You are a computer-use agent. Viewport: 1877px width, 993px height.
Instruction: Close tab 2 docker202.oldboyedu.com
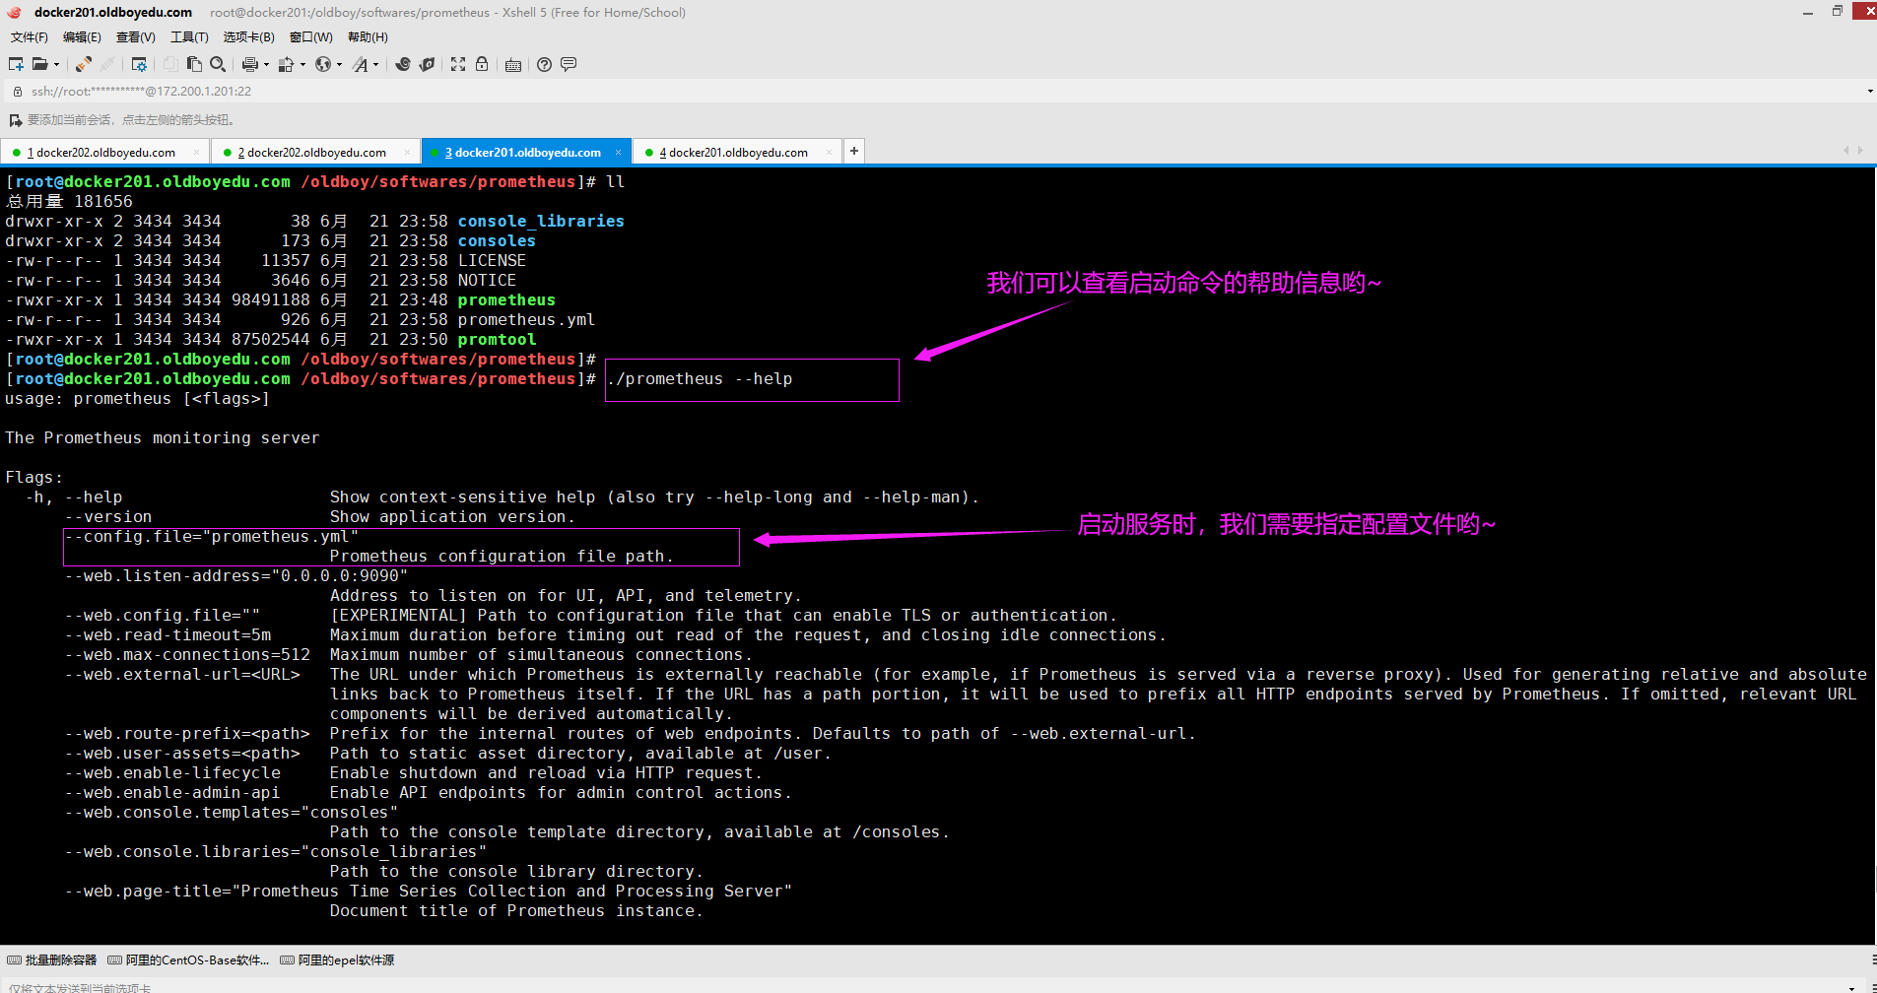pos(407,153)
